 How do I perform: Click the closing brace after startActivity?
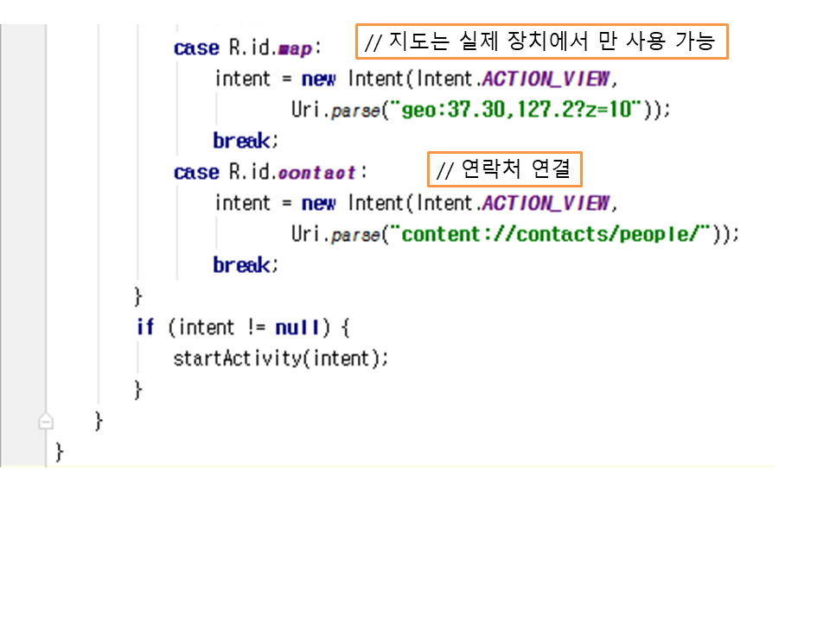(x=138, y=390)
